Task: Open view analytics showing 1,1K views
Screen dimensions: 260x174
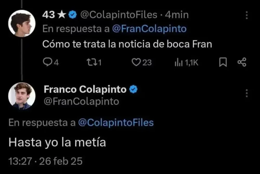Action: 179,62
